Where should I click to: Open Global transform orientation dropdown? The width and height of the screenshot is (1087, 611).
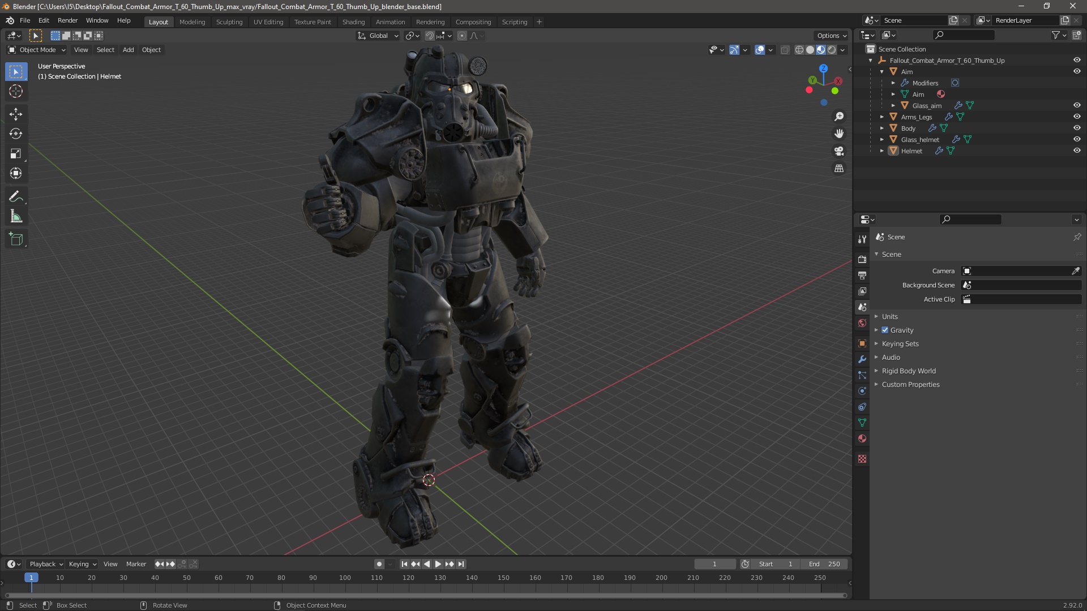(378, 36)
